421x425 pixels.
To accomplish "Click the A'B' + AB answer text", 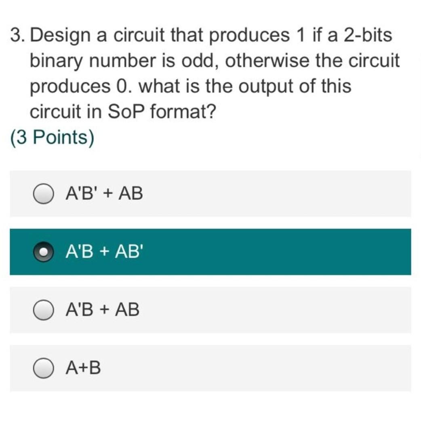I will [x=103, y=193].
